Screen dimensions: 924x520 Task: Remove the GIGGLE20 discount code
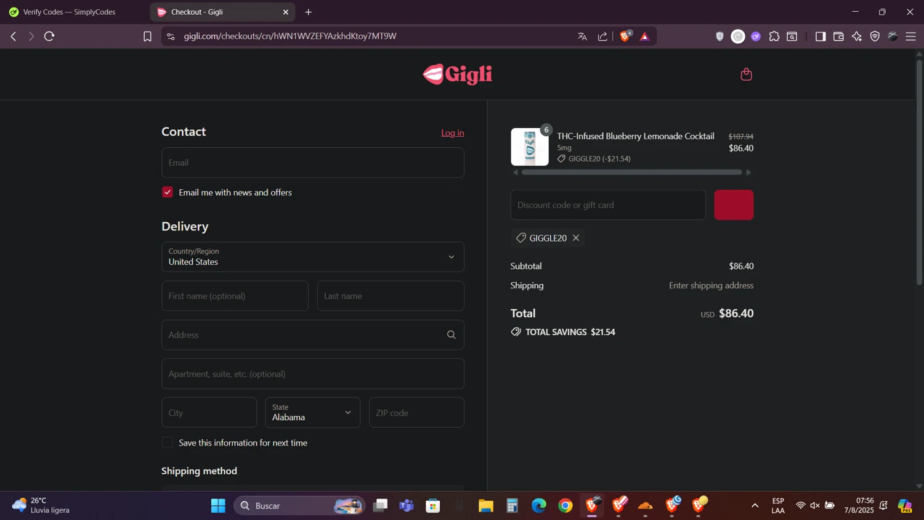[576, 238]
